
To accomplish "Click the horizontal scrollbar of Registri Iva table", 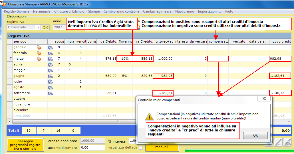I will pos(86,121).
